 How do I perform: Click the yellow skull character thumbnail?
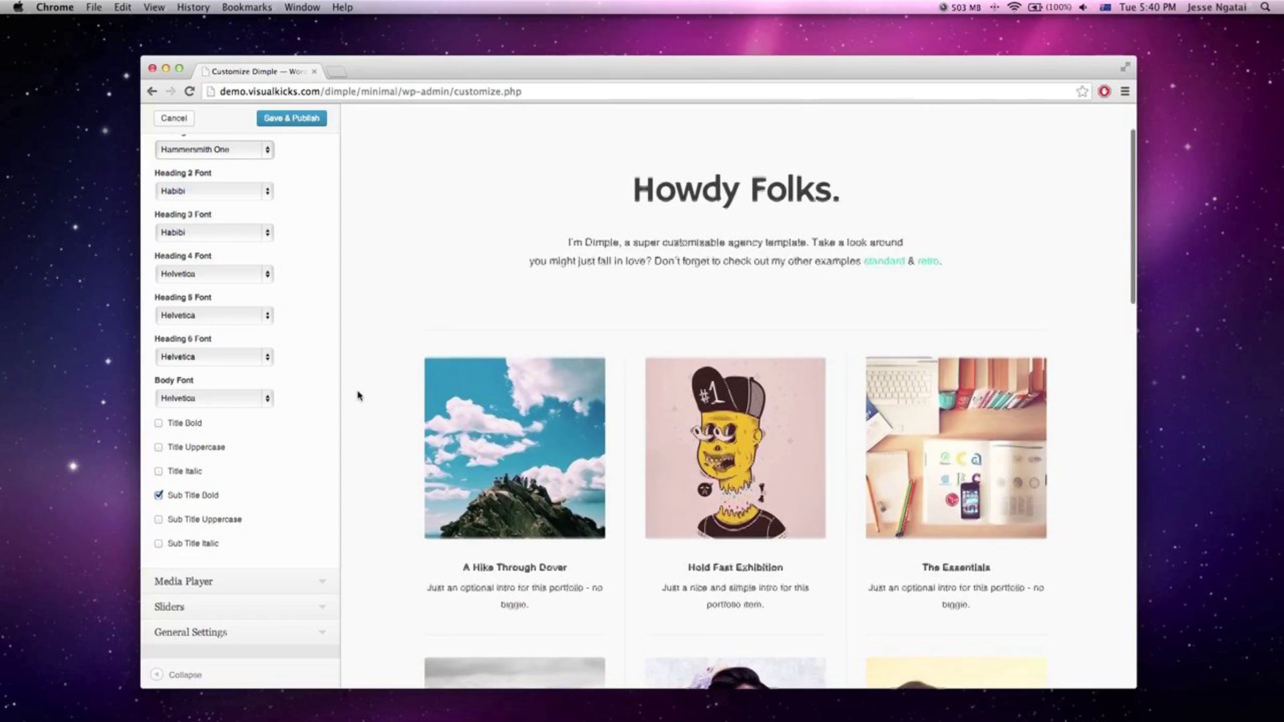tap(735, 448)
